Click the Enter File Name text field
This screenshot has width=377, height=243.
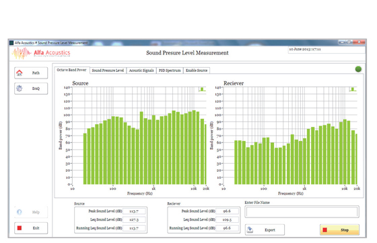pyautogui.click(x=302, y=212)
